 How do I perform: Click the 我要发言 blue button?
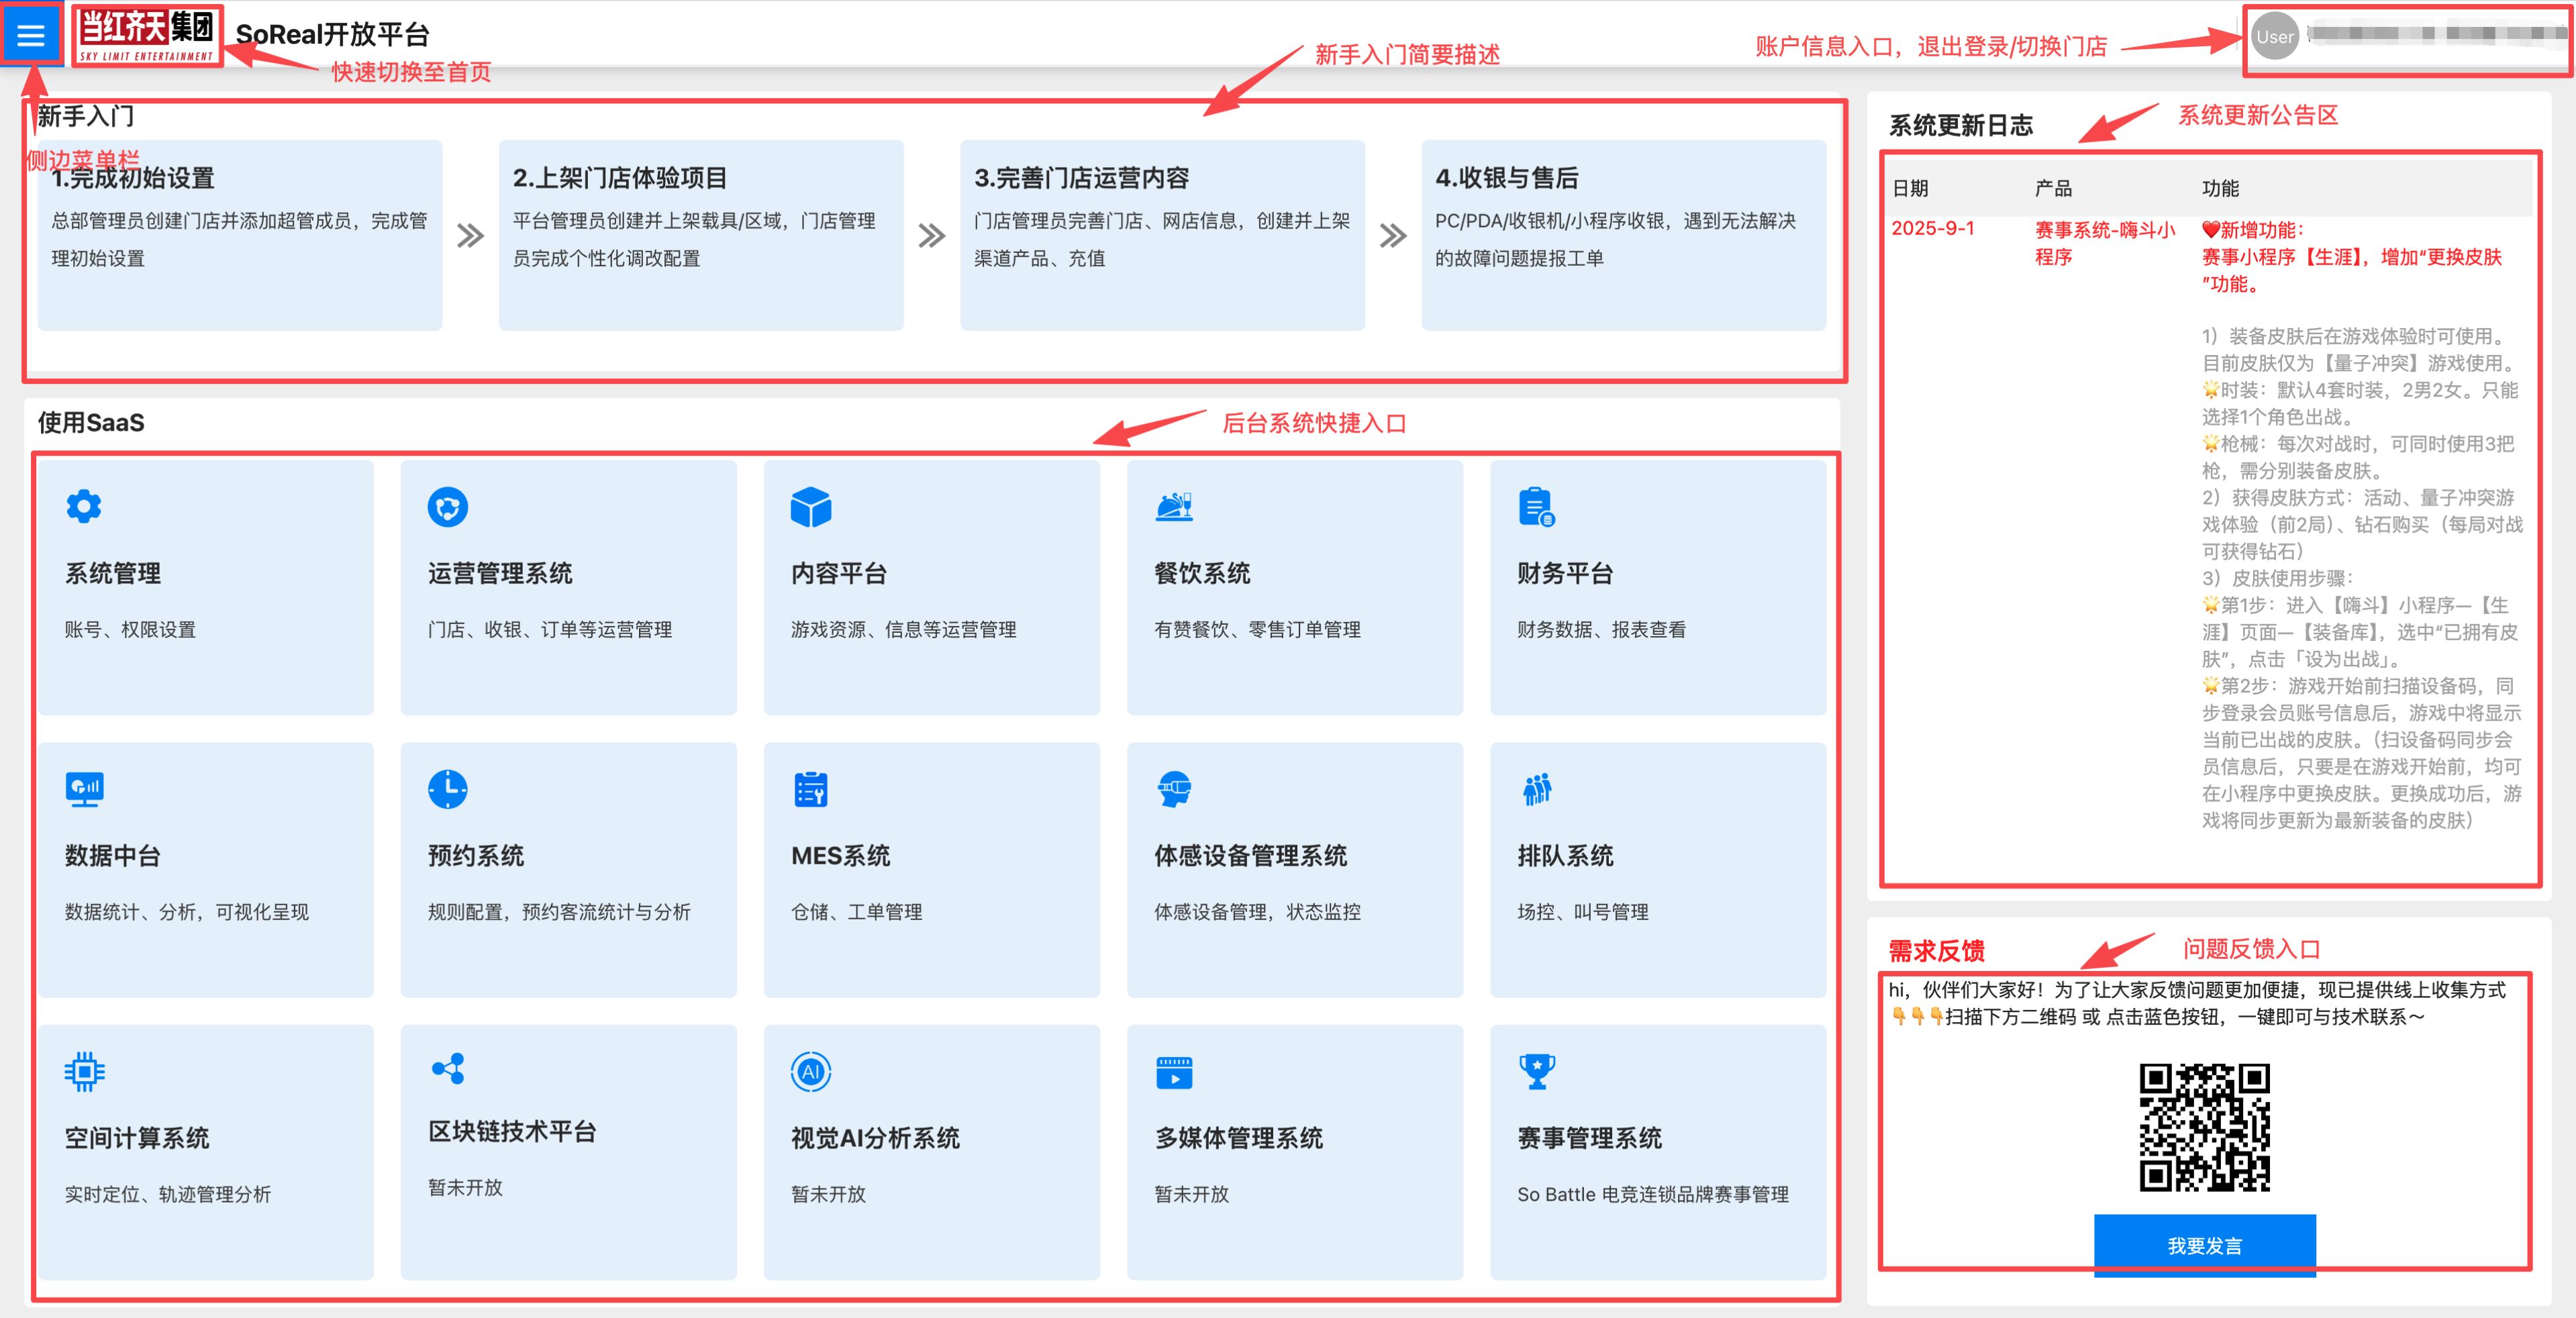point(2204,1245)
